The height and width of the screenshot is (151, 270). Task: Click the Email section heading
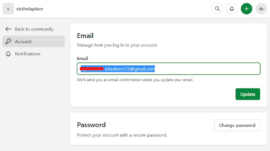pos(85,36)
